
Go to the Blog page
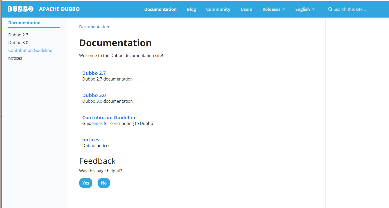coord(191,9)
